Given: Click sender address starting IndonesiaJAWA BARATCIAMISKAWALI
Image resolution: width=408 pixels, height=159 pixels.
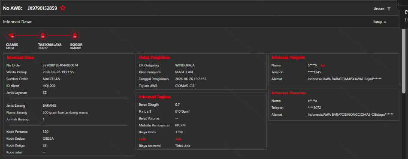Looking at the screenshot, I should (345, 79).
